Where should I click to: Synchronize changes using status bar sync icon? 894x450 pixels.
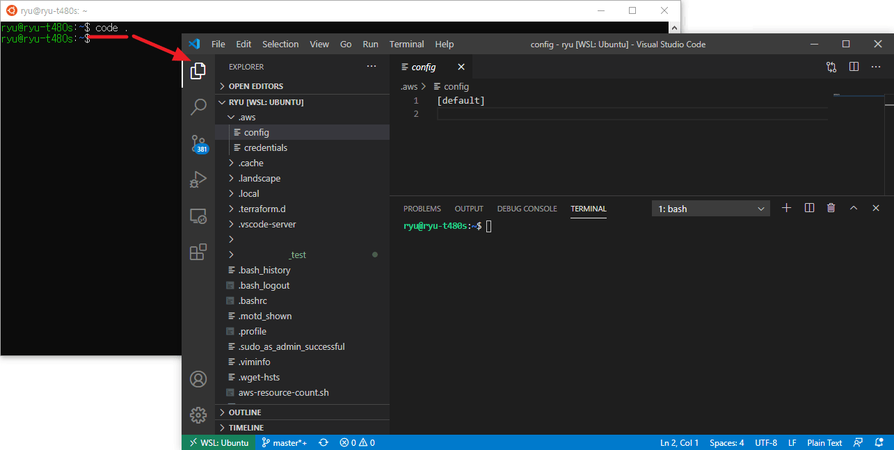tap(324, 442)
